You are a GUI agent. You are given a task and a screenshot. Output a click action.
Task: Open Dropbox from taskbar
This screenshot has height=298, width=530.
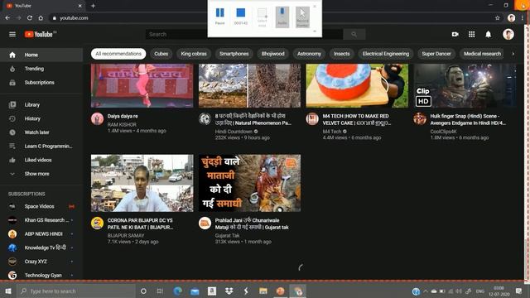[x=229, y=291]
